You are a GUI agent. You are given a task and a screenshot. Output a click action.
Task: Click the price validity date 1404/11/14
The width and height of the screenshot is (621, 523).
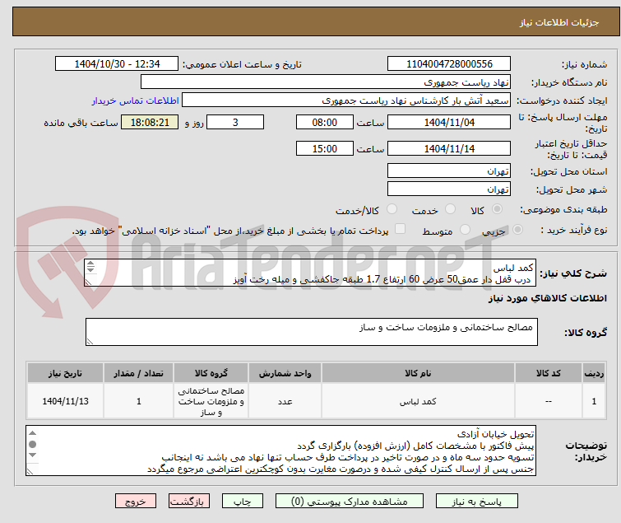449,149
